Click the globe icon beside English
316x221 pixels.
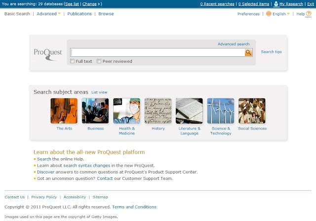click(269, 14)
